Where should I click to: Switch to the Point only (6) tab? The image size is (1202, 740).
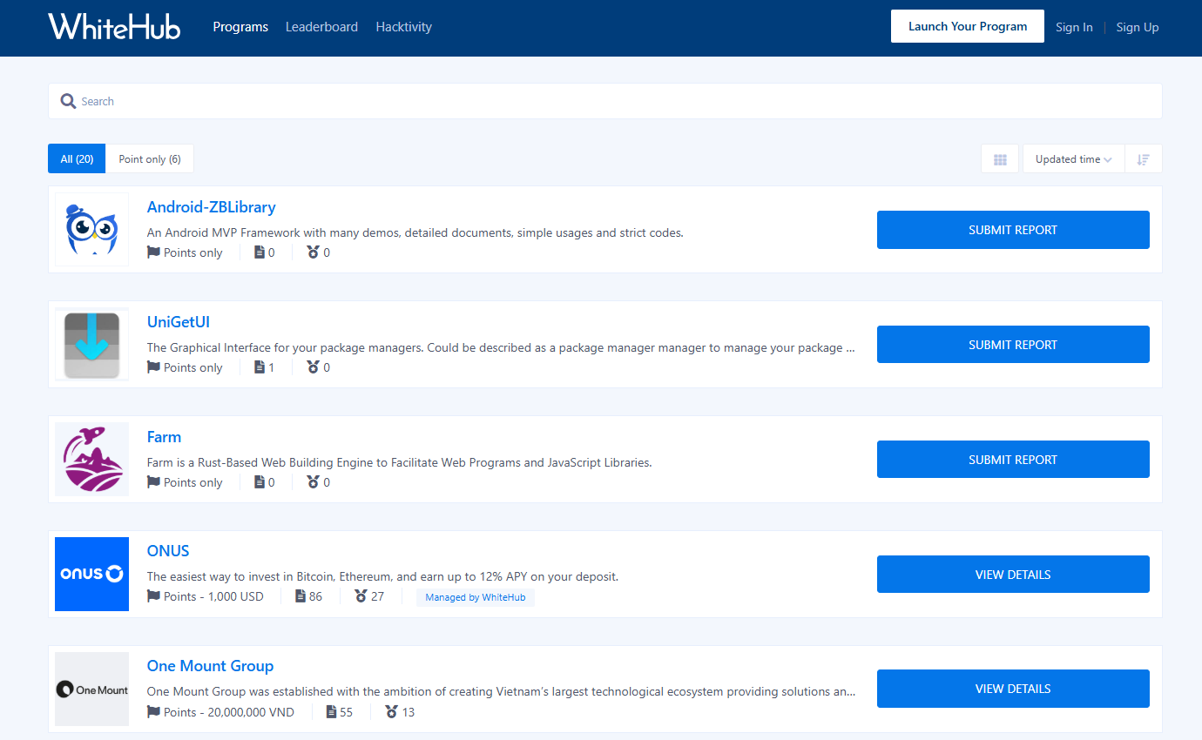(x=150, y=158)
